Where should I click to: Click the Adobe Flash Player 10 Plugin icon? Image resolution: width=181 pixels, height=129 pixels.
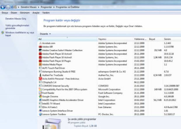tap(40, 61)
